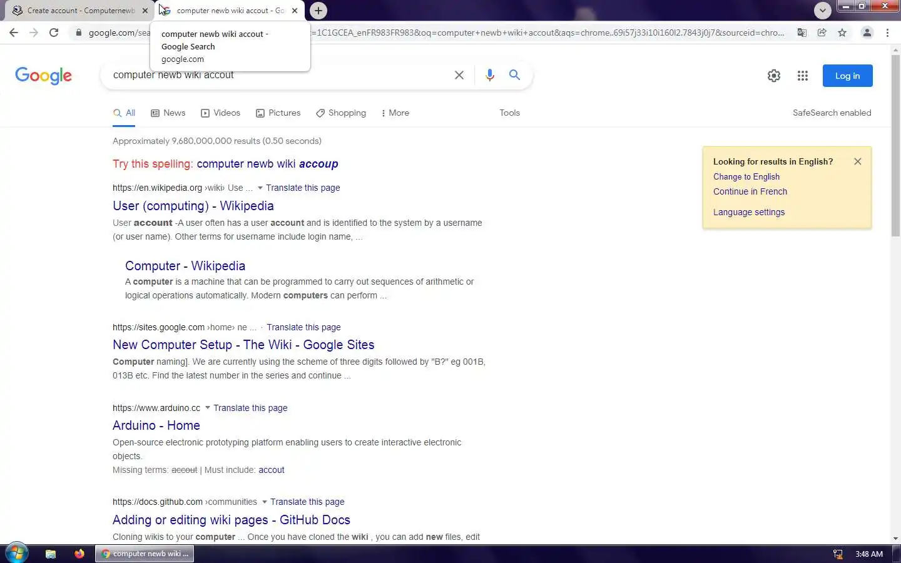The width and height of the screenshot is (901, 563).
Task: Open File Explorer from taskbar
Action: coord(51,554)
